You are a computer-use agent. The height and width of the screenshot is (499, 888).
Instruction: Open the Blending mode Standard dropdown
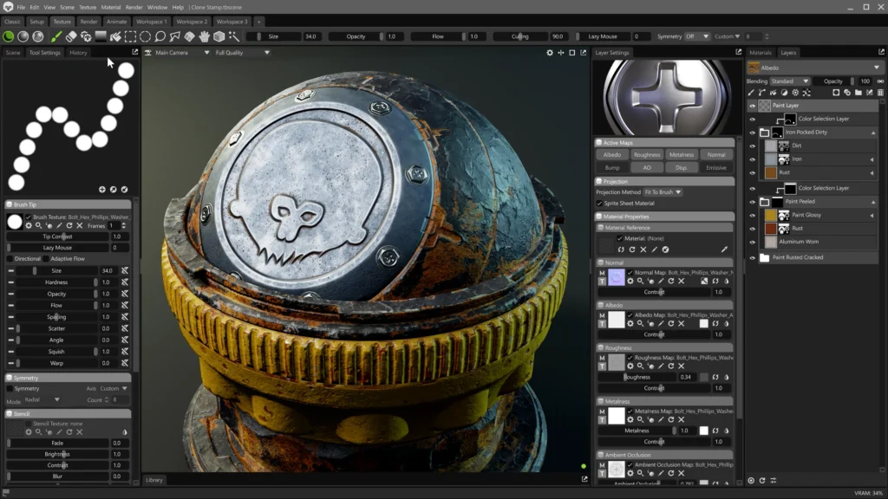(x=789, y=81)
